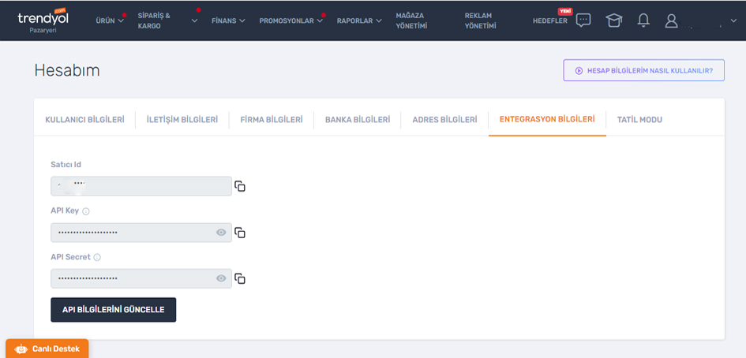The width and height of the screenshot is (746, 358).
Task: Expand the RAPORLAR menu
Action: [x=359, y=21]
